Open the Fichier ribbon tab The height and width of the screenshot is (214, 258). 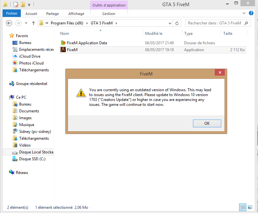12,13
